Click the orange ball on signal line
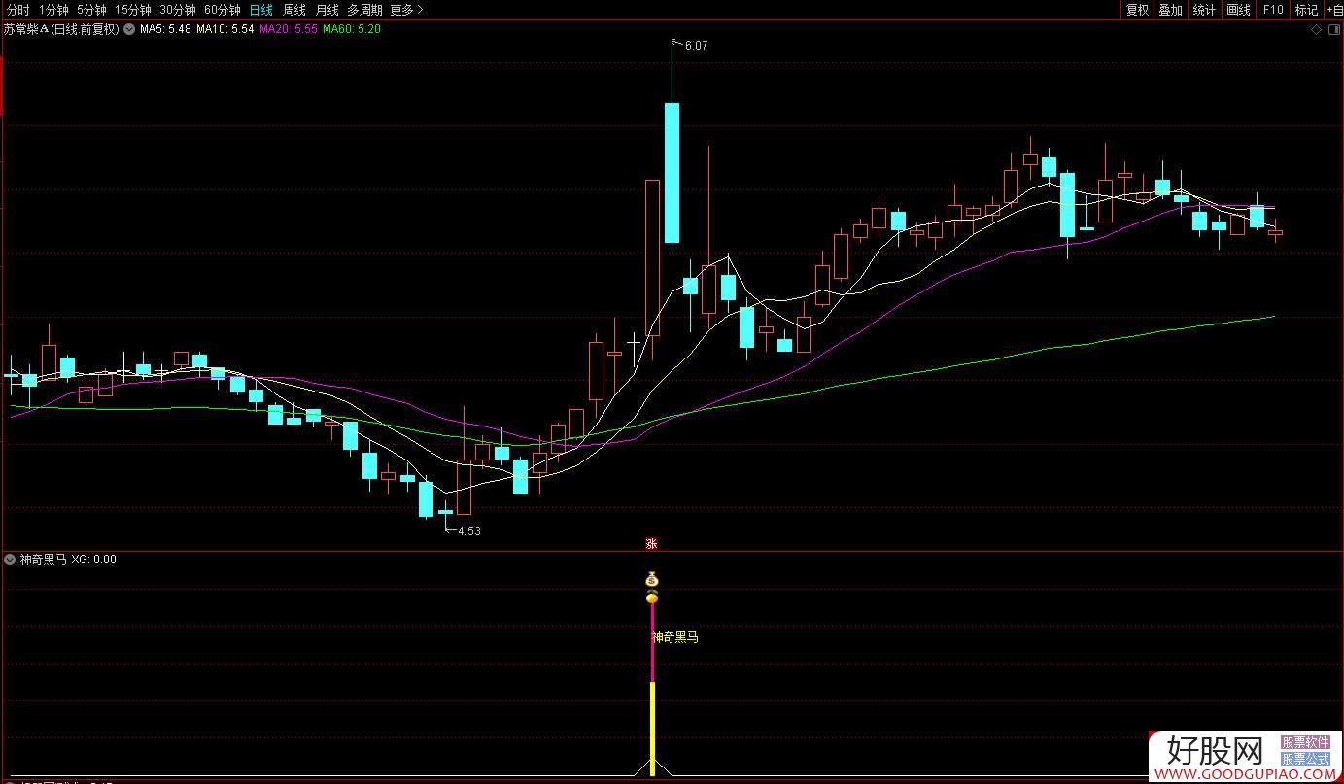1344x784 pixels. [652, 597]
